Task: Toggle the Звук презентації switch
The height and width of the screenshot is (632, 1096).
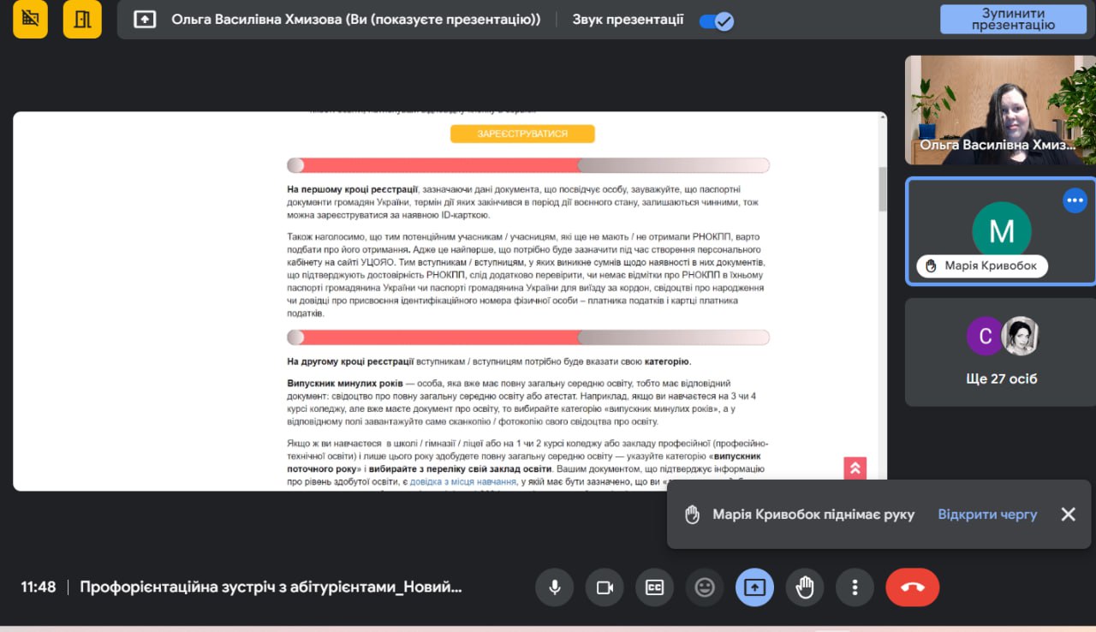Action: (716, 21)
